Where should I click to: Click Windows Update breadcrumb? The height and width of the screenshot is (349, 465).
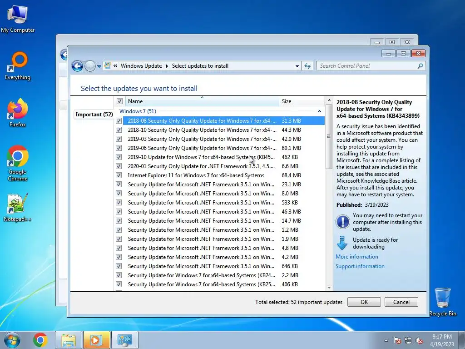(141, 66)
